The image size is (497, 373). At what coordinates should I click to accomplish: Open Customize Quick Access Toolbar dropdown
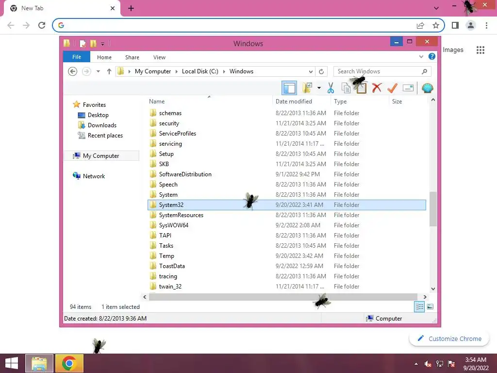[103, 44]
